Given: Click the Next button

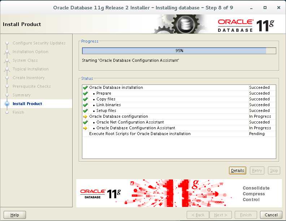Looking at the screenshot, I should 221,215.
